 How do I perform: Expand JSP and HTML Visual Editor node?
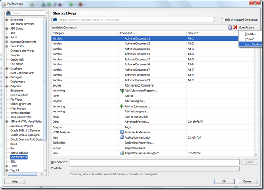7,122
